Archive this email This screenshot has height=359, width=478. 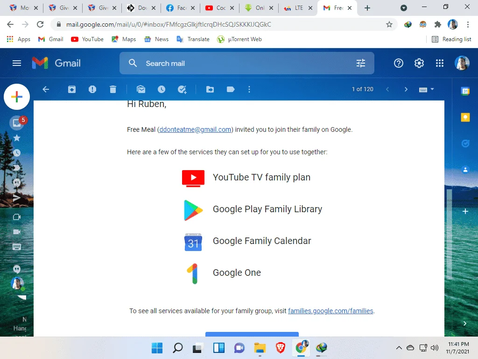coord(72,89)
